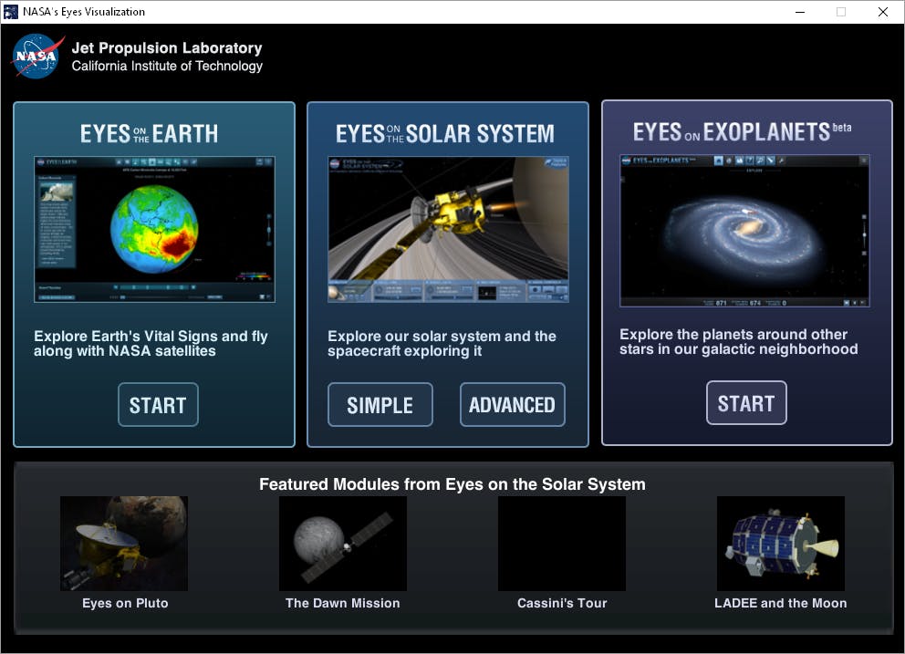Click the NASA's Eyes Visualization title bar icon
905x654 pixels.
(11, 12)
